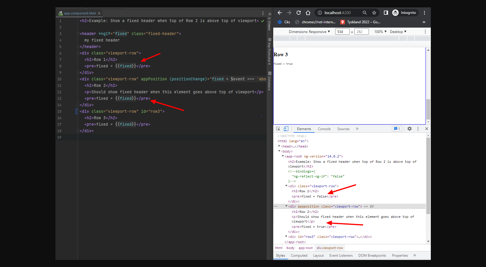Switch to the Console tab
486x267 pixels.
[324, 129]
